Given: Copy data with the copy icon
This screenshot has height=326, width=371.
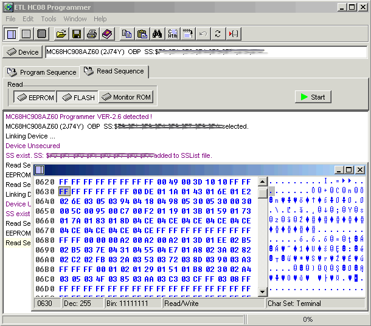Looking at the screenshot, I should point(127,34).
